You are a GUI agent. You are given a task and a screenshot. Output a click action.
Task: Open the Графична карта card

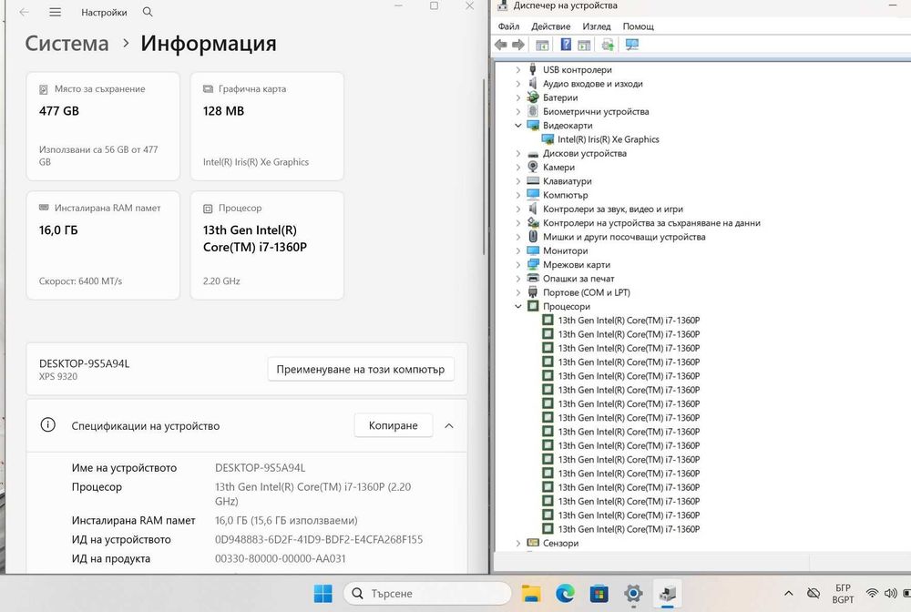(267, 127)
